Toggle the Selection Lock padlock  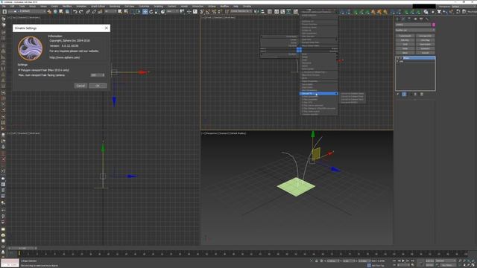pos(316,261)
